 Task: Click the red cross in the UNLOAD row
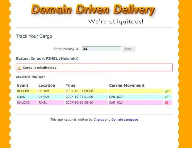click(167, 103)
